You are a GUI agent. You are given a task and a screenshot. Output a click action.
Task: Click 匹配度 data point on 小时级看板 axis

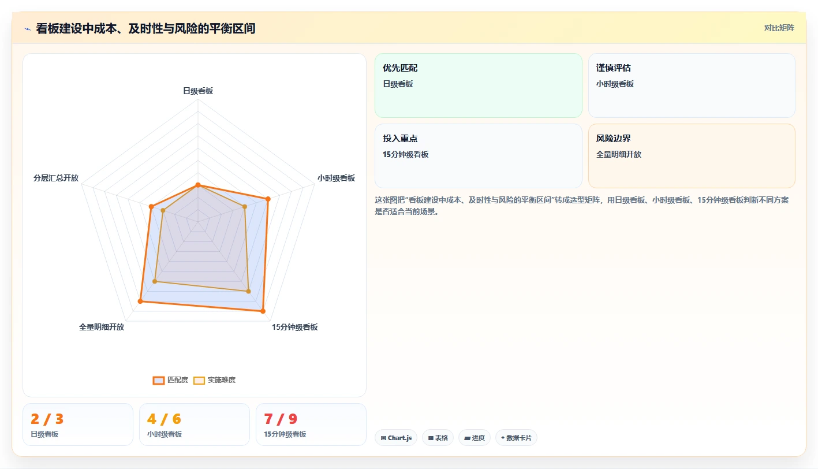click(x=268, y=199)
